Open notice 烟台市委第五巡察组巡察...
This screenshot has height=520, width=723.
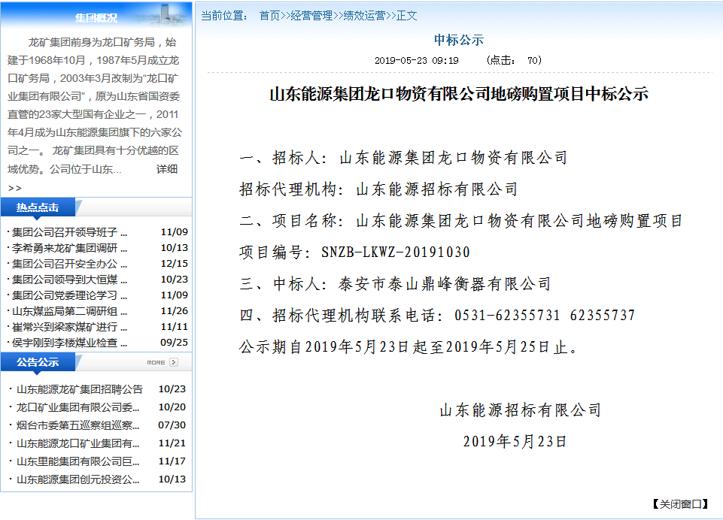(78, 425)
